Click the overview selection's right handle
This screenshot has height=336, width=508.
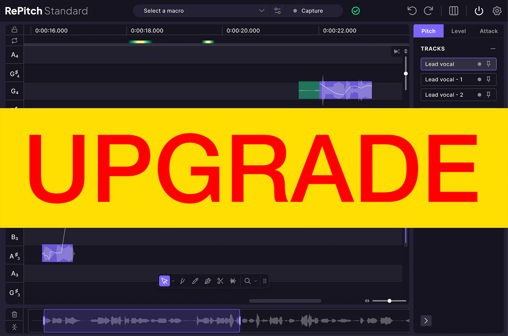tap(240, 321)
